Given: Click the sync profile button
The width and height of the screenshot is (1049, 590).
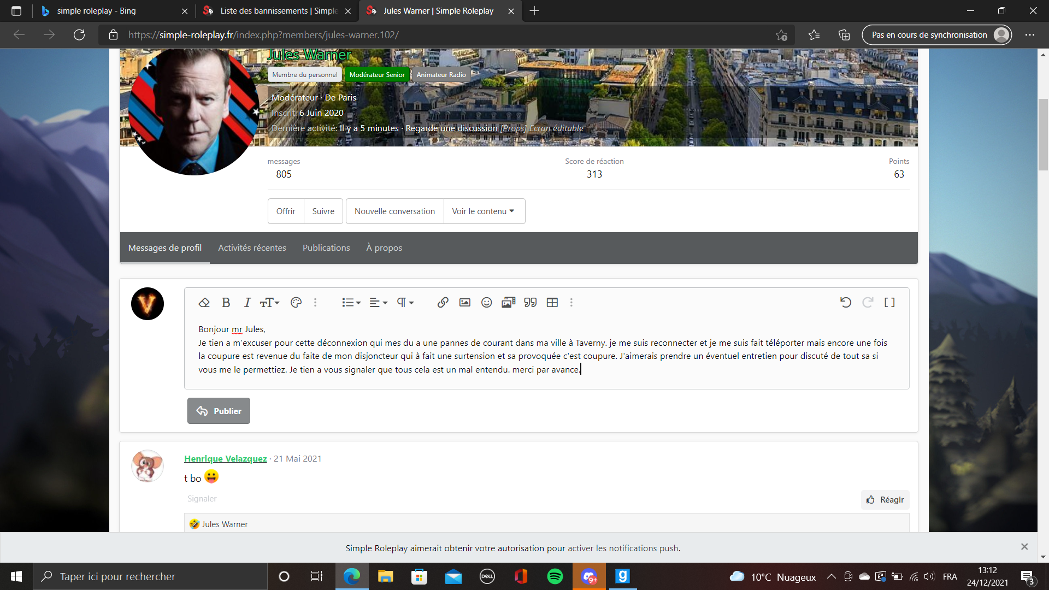Looking at the screenshot, I should pyautogui.click(x=936, y=35).
